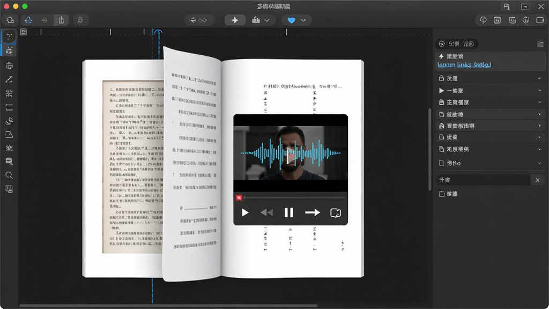This screenshot has height=309, width=549.
Task: Click the red marker beside the progress bar
Action: pos(239,197)
